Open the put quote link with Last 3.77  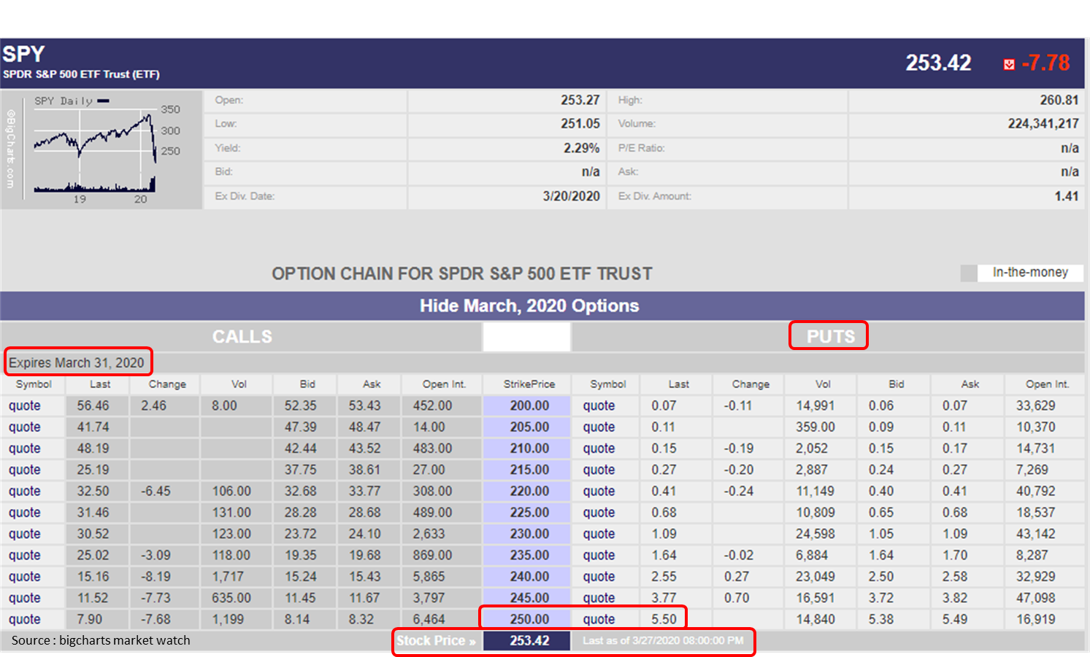point(599,598)
